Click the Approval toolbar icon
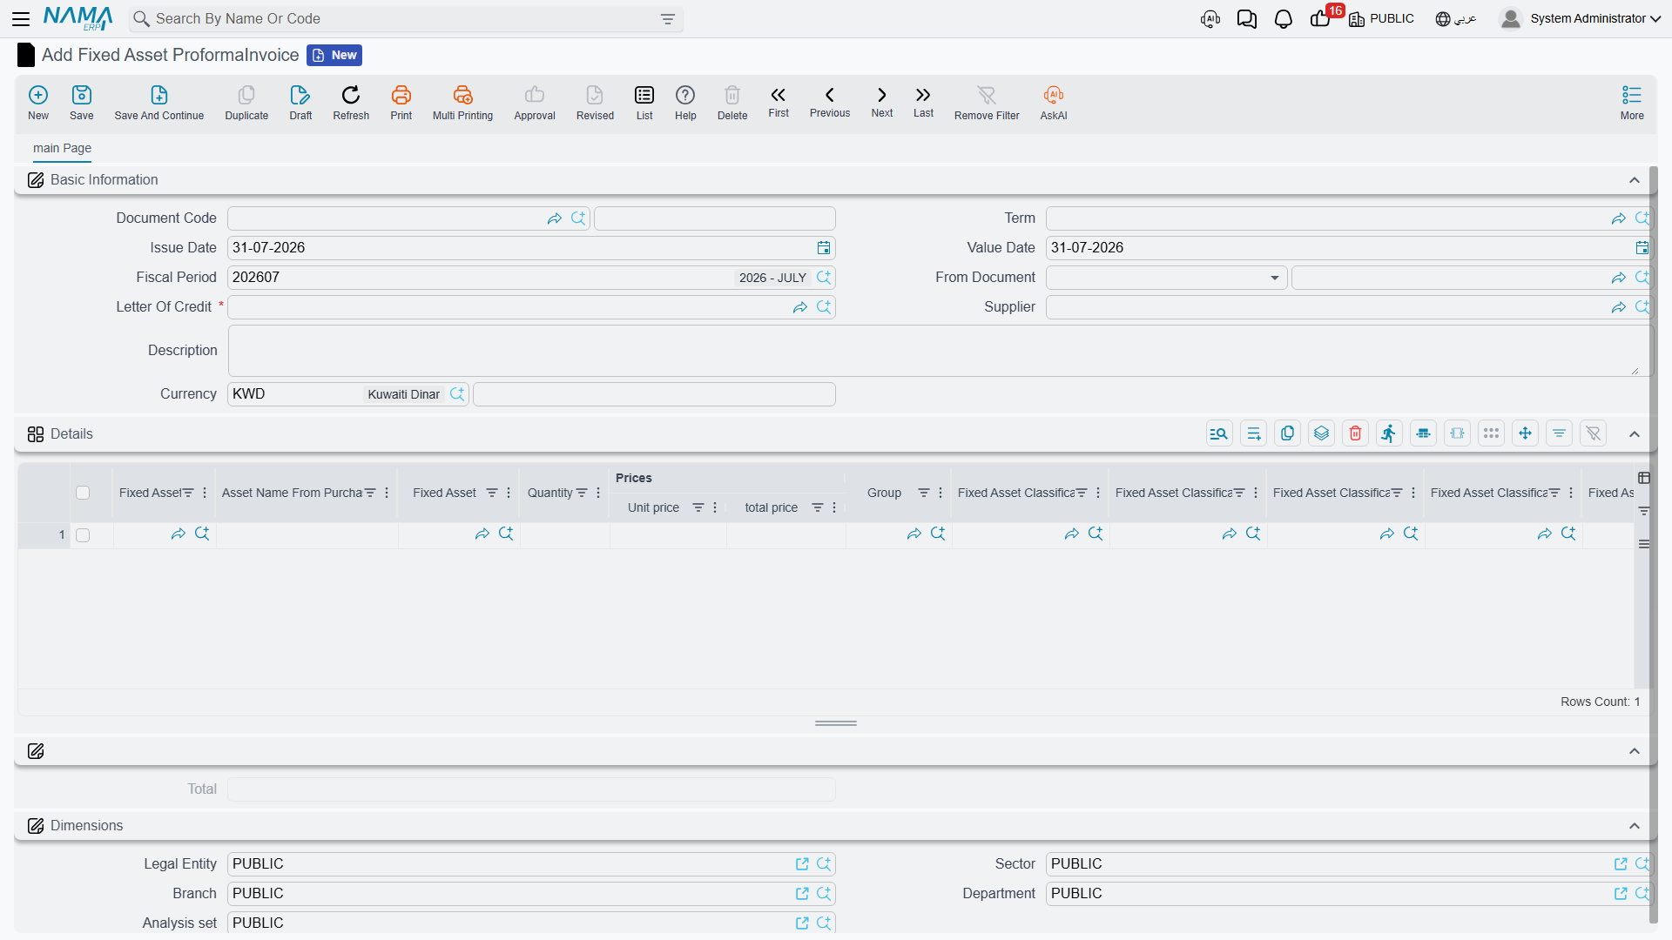Screen dimensions: 1672x940 click(x=535, y=102)
